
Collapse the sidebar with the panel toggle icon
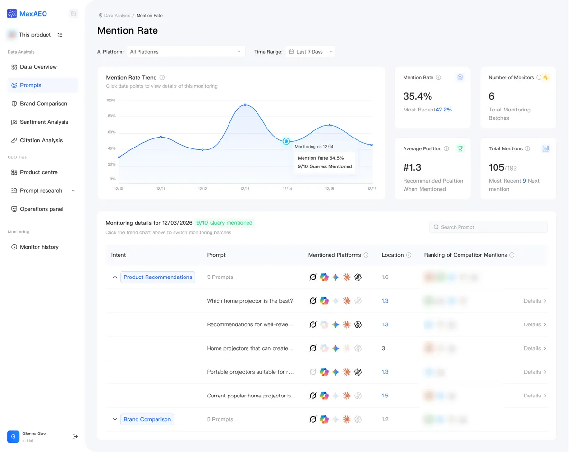coord(73,14)
